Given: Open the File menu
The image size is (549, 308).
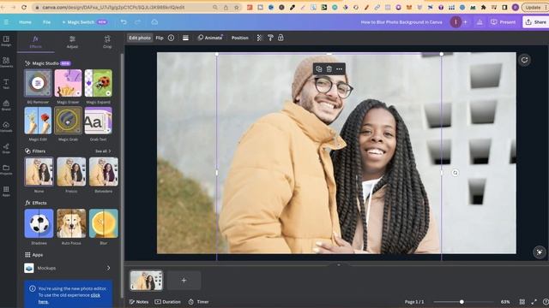Looking at the screenshot, I should point(46,22).
